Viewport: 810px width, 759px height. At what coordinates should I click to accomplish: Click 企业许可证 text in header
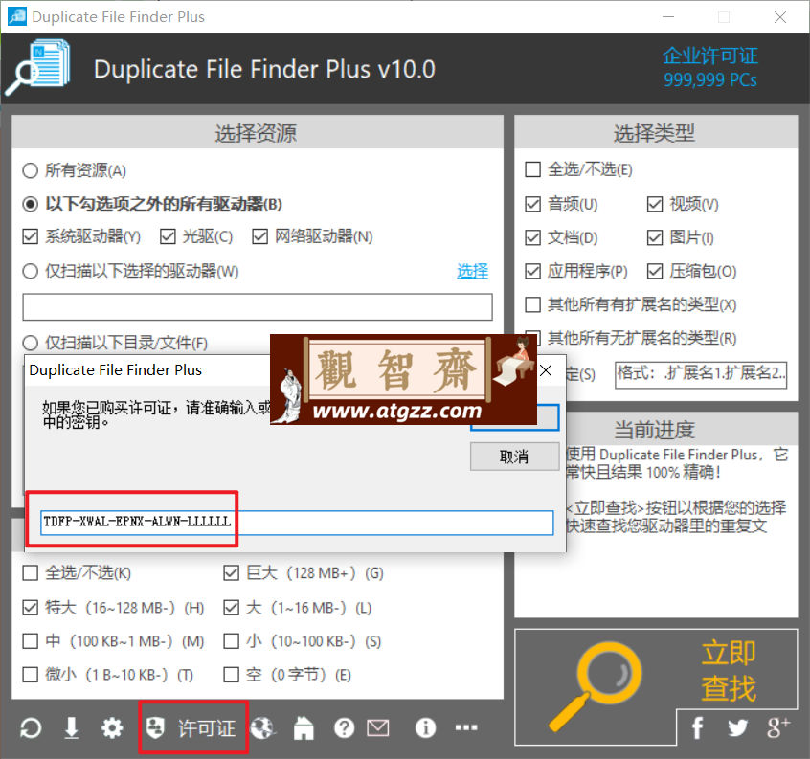coord(710,56)
